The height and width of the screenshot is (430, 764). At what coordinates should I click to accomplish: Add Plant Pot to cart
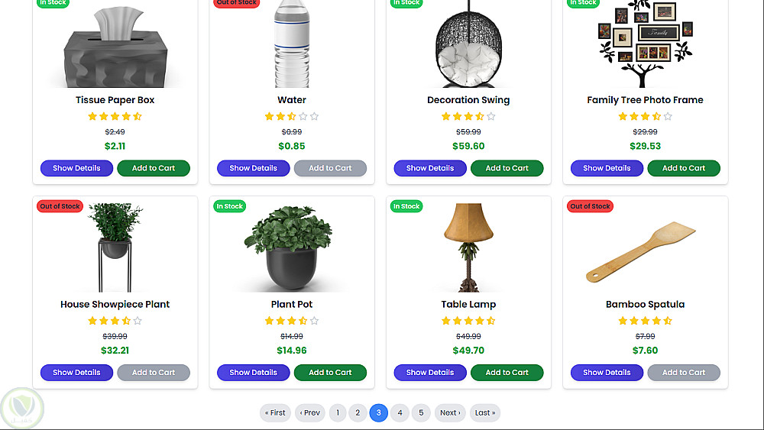pyautogui.click(x=330, y=373)
